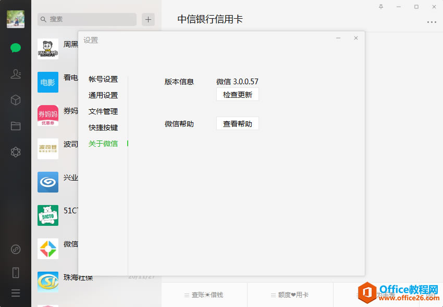Open the hamburger menu at sidebar bottom
Screen dimensions: 443x307
click(16, 293)
